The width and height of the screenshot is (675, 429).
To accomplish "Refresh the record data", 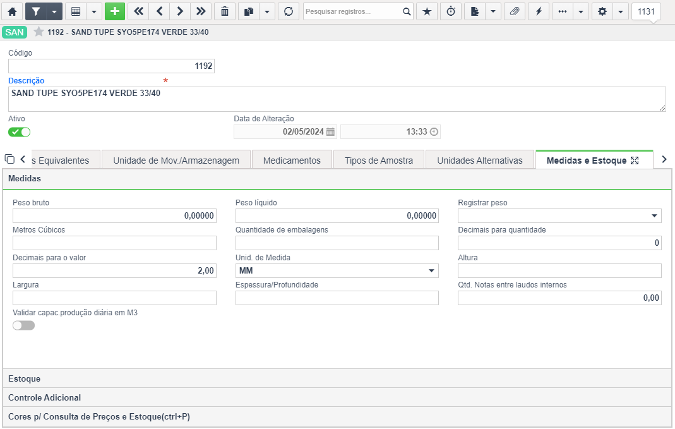I will pyautogui.click(x=289, y=11).
